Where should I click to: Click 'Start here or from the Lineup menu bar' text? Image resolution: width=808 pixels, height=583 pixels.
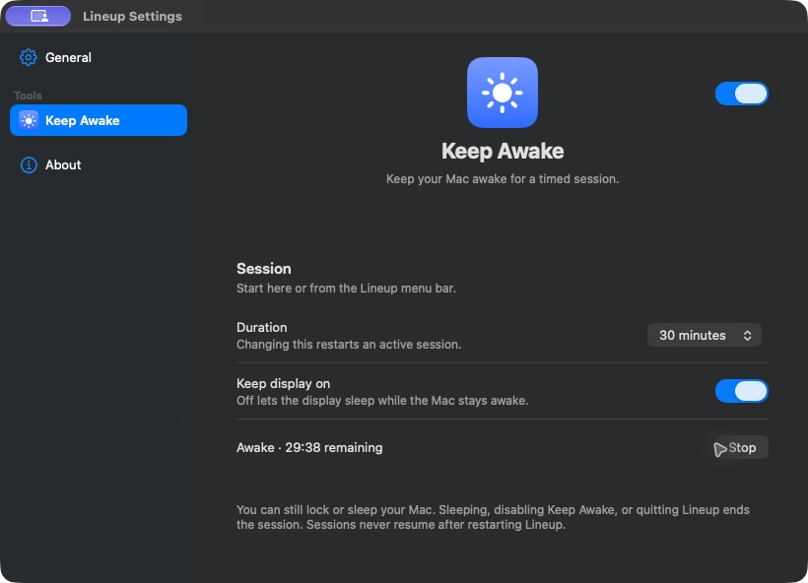[346, 289]
